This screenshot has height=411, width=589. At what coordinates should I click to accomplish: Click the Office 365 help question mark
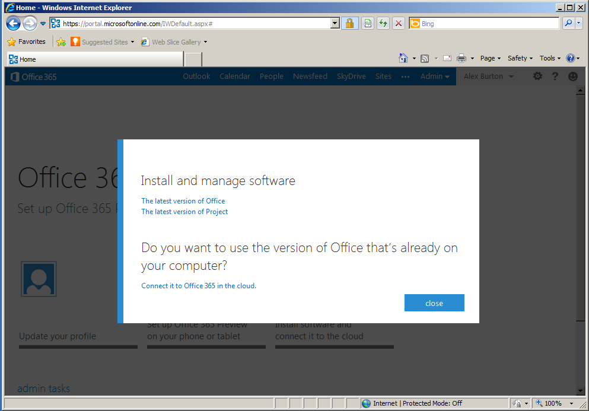click(555, 77)
